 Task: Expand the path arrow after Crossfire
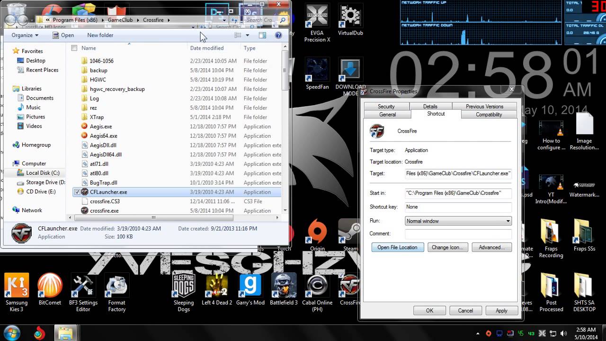[x=169, y=20]
